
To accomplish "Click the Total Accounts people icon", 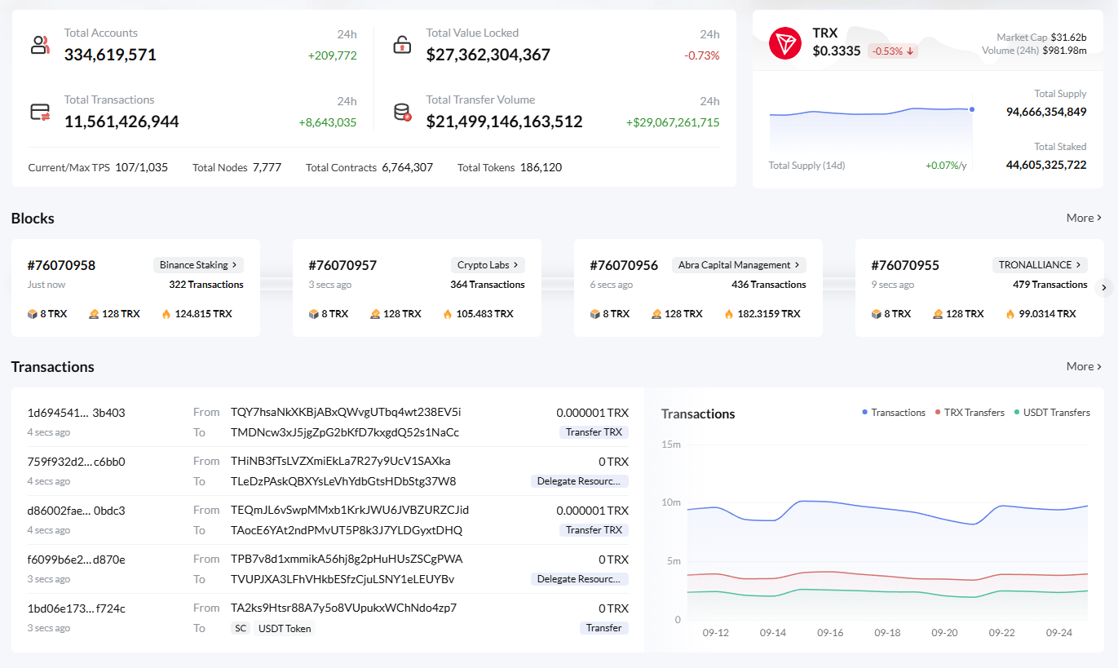I will point(40,45).
